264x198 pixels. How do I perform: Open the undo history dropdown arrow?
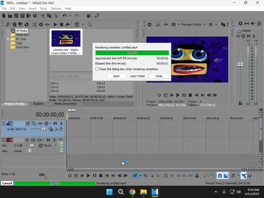70,16
